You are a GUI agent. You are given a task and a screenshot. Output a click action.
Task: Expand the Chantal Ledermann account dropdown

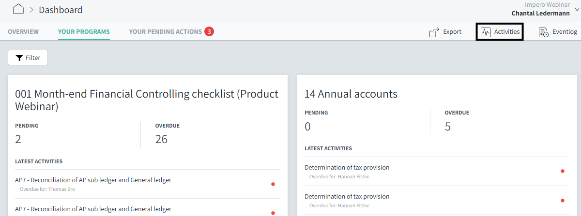pyautogui.click(x=577, y=9)
